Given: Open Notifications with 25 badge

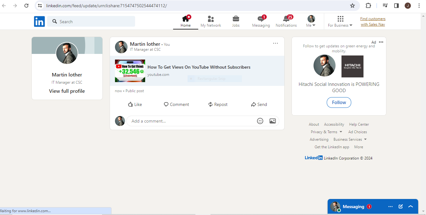Looking at the screenshot, I should click(x=286, y=22).
